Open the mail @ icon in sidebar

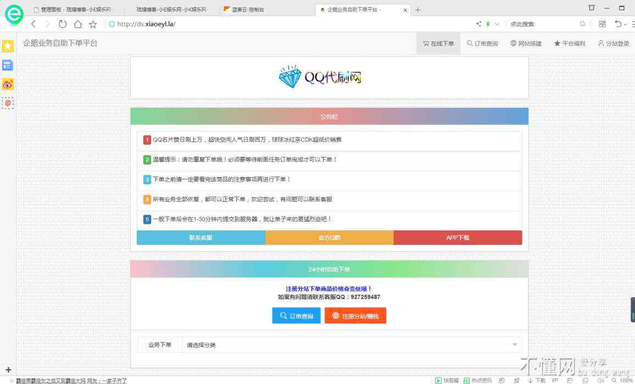(8, 103)
